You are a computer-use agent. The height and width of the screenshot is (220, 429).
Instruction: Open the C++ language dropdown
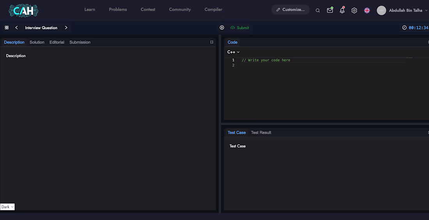tap(233, 52)
